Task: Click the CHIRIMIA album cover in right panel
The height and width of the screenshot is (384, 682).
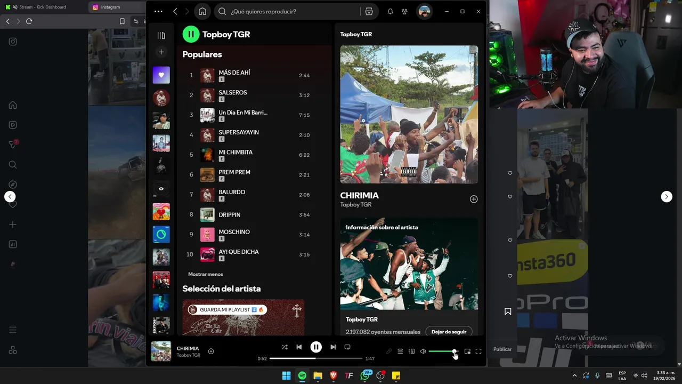Action: (x=409, y=114)
